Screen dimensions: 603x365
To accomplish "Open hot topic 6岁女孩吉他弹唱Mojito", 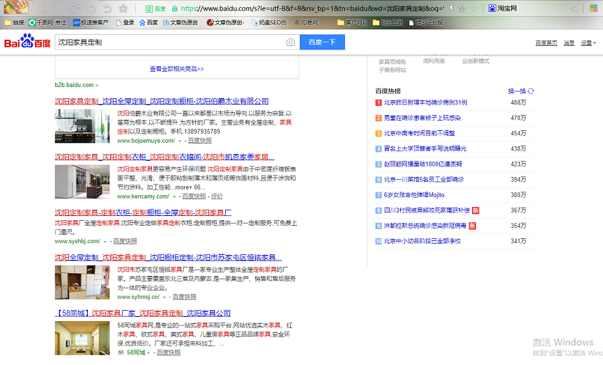I will point(414,195).
